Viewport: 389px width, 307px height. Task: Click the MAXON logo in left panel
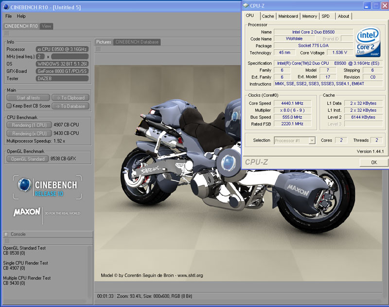click(27, 212)
